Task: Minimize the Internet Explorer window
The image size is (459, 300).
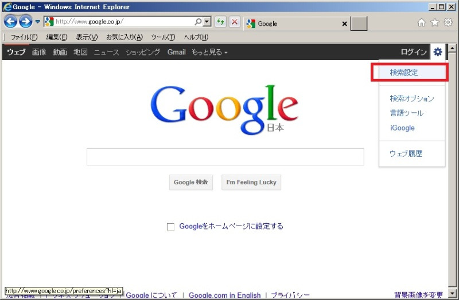Action: (x=433, y=7)
